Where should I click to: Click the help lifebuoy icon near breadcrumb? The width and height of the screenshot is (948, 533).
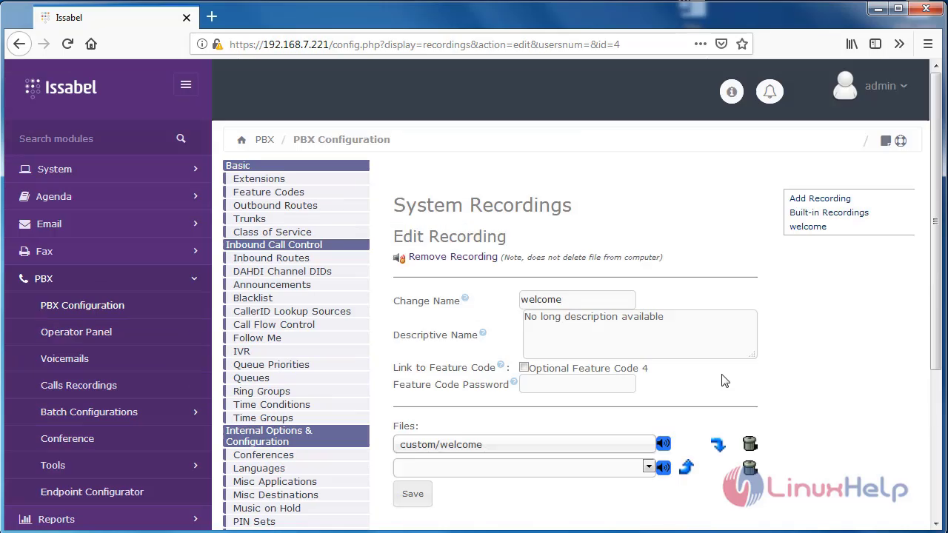(x=901, y=141)
